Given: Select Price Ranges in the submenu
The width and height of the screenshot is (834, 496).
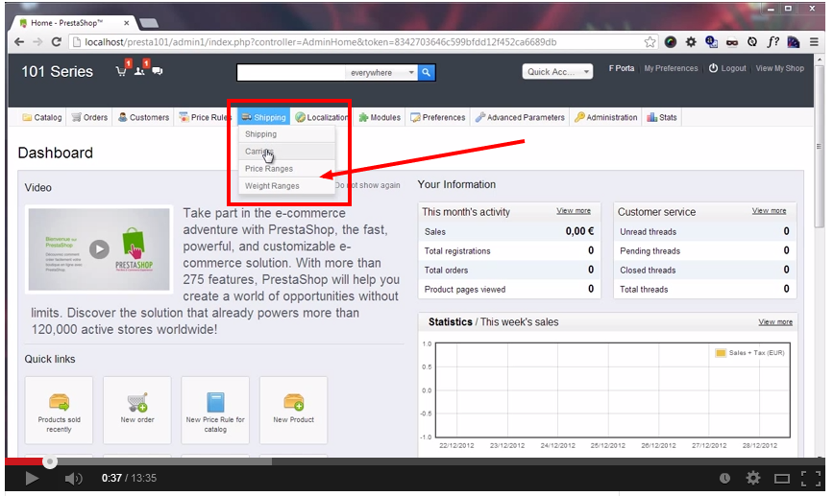Looking at the screenshot, I should pyautogui.click(x=286, y=168).
